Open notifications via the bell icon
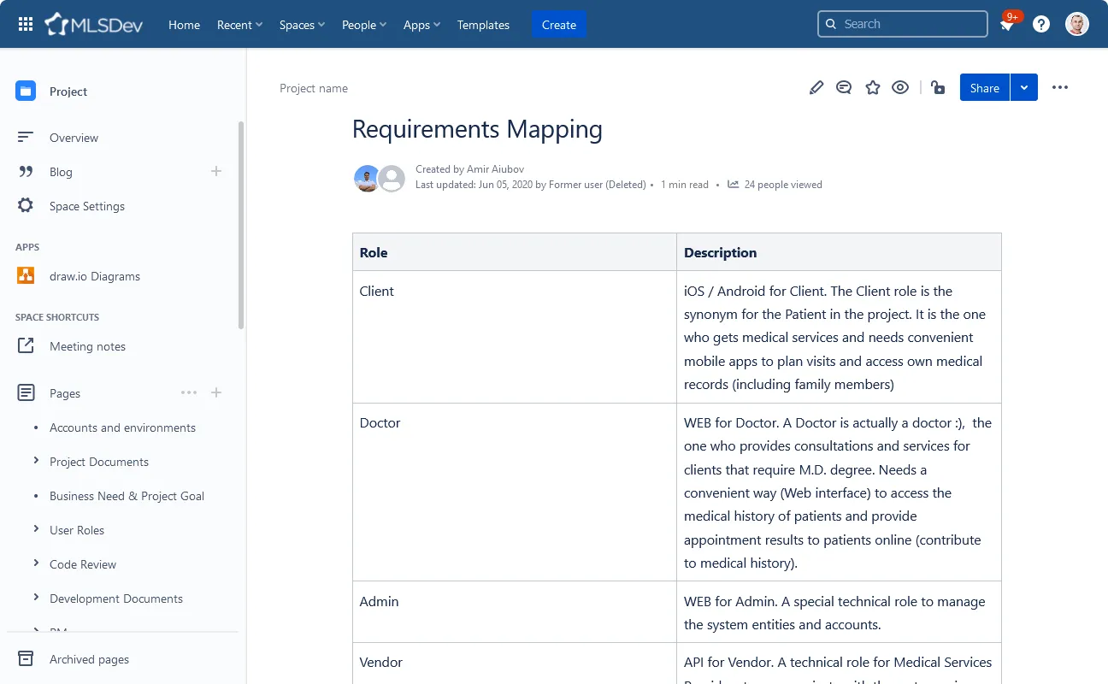 1006,24
